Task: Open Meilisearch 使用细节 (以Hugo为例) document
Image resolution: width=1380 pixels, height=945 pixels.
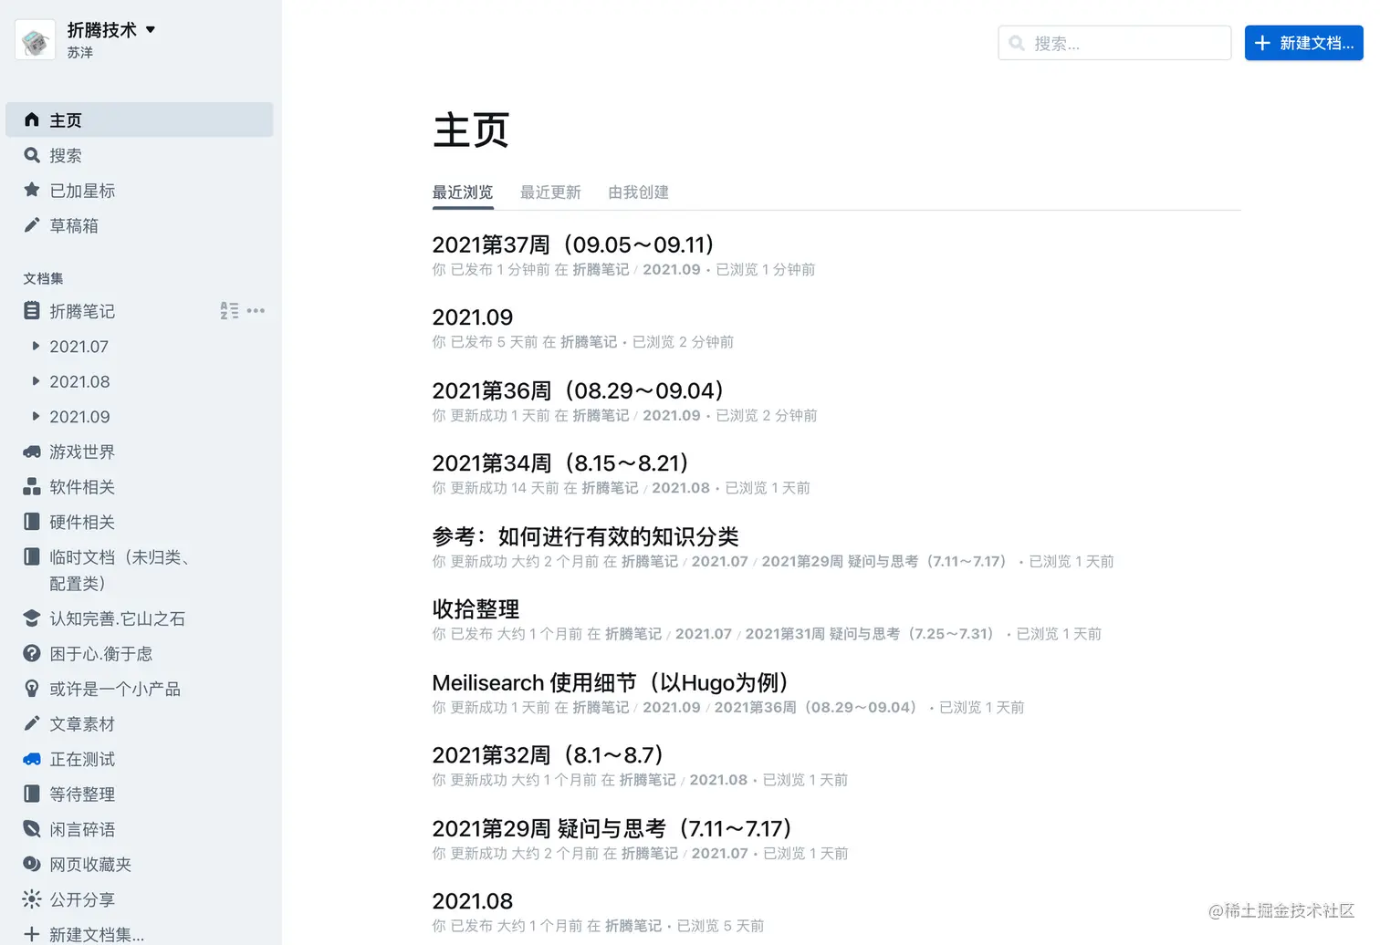Action: [610, 682]
